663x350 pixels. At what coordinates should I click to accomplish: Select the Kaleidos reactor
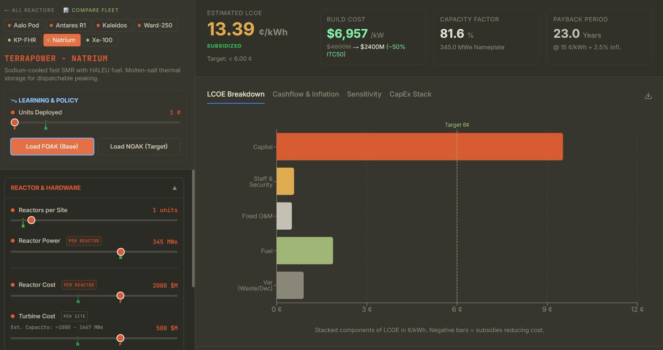(114, 25)
